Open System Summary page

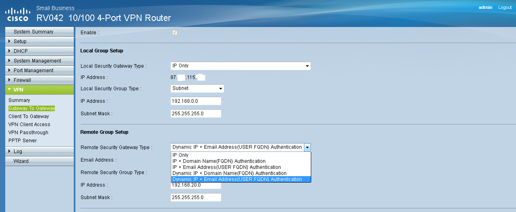tap(40, 32)
